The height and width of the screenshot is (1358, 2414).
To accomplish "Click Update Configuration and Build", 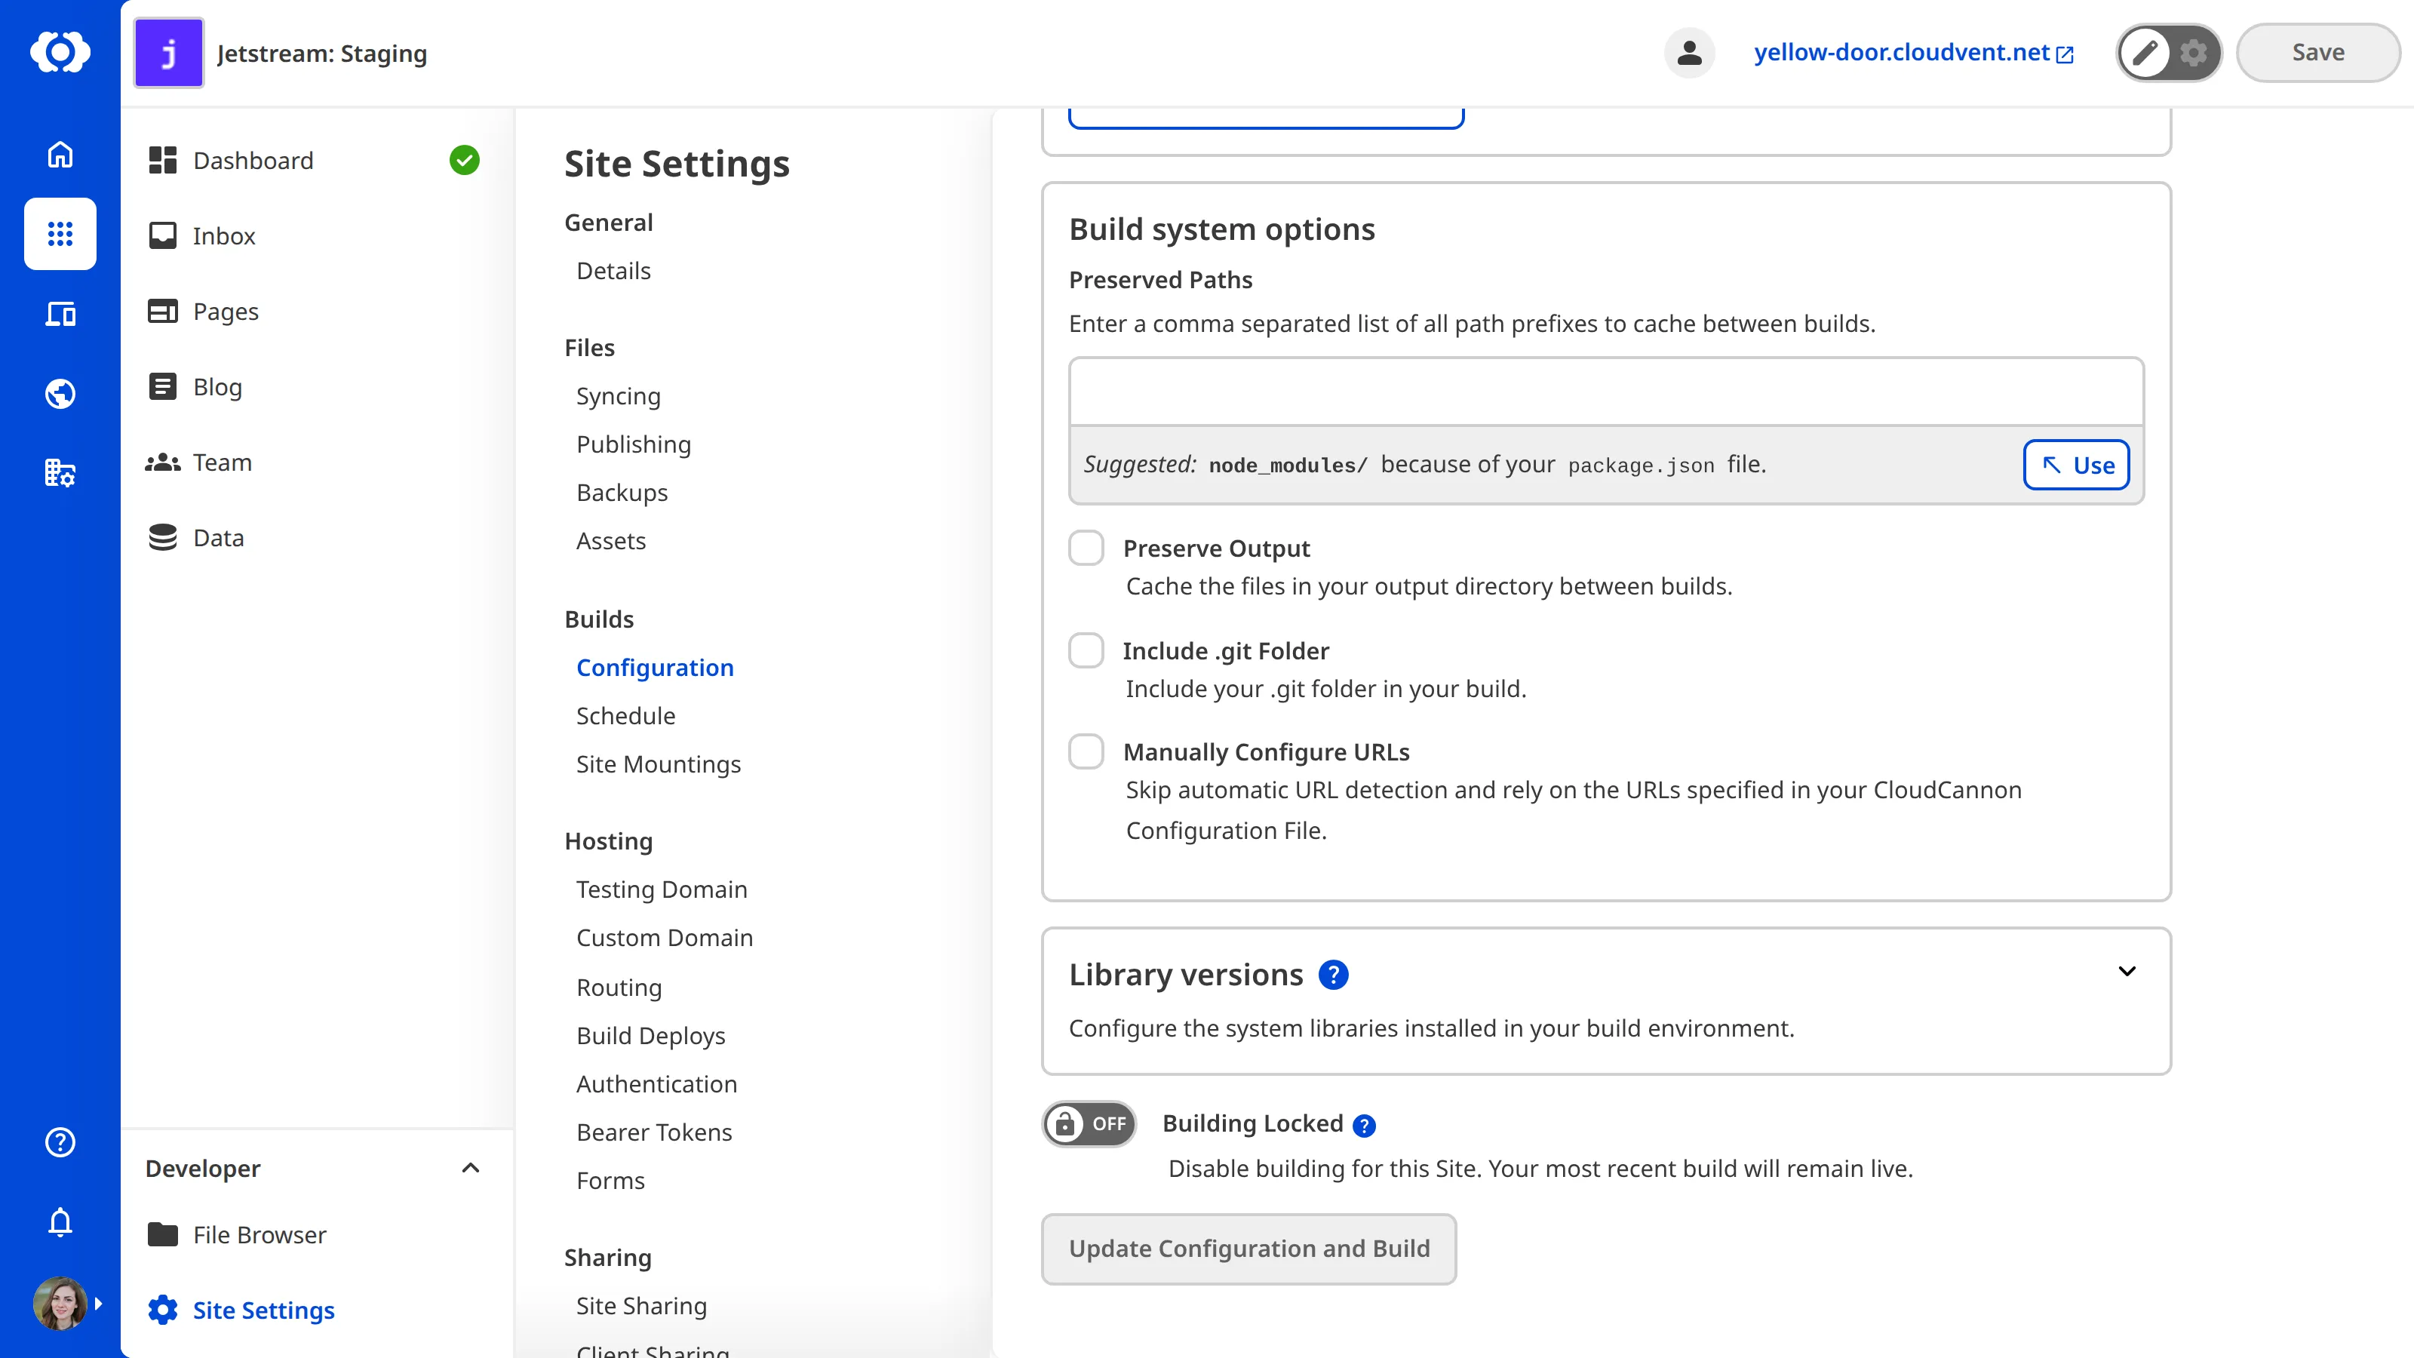I will [x=1249, y=1249].
